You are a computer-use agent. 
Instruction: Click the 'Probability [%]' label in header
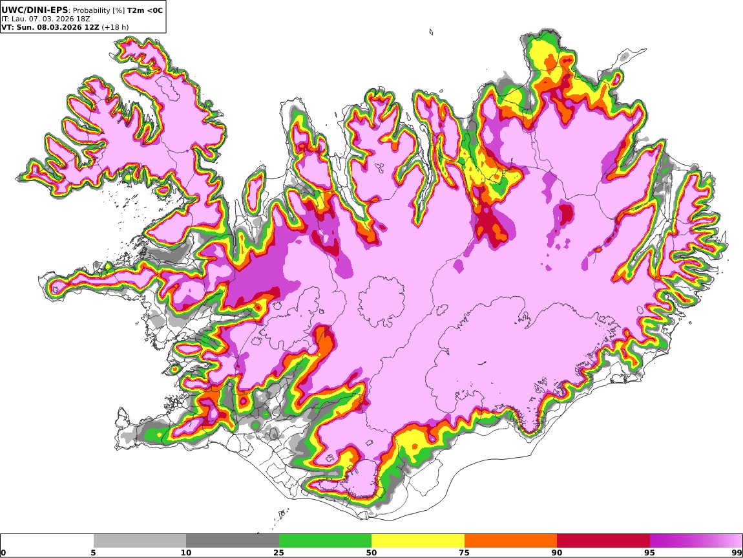(x=99, y=10)
